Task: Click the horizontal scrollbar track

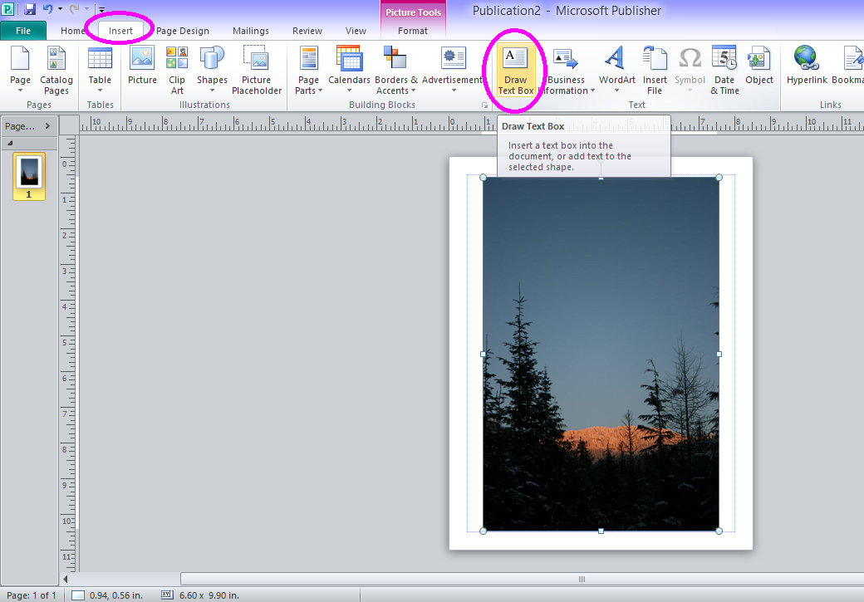Action: pyautogui.click(x=522, y=579)
